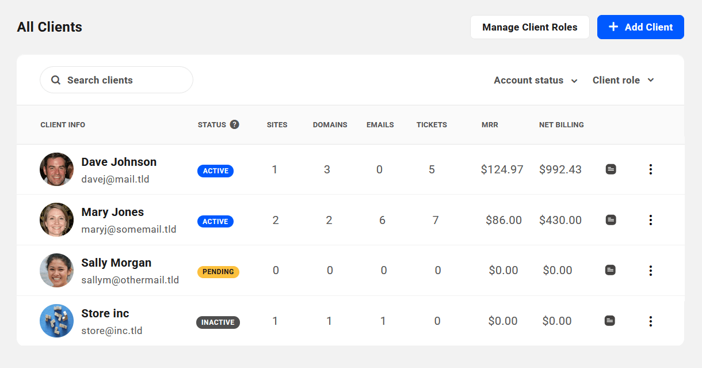Click the search magnifier icon
Image resolution: width=702 pixels, height=368 pixels.
click(x=56, y=79)
